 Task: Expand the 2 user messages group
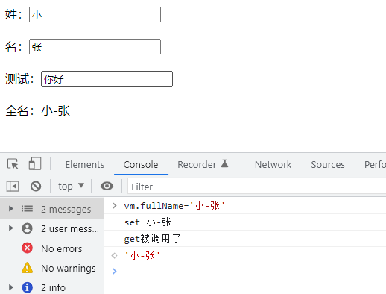(x=11, y=228)
